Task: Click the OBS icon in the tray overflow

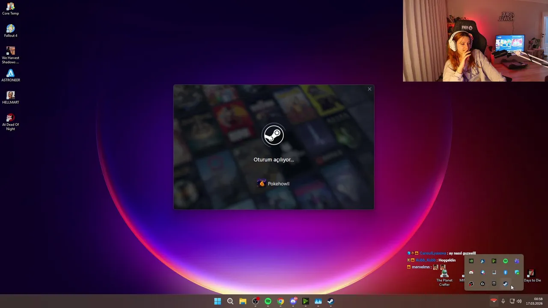Action: click(x=471, y=284)
